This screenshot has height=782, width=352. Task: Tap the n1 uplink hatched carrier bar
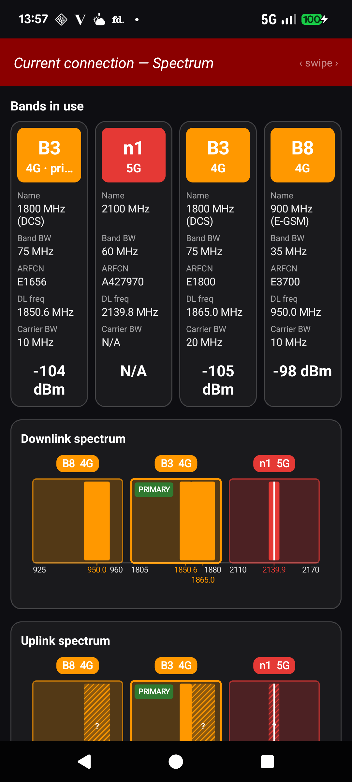pos(274,712)
